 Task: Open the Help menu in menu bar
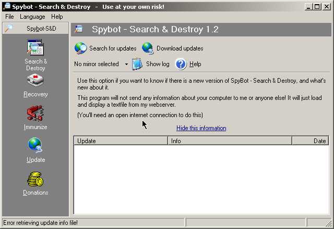click(57, 17)
